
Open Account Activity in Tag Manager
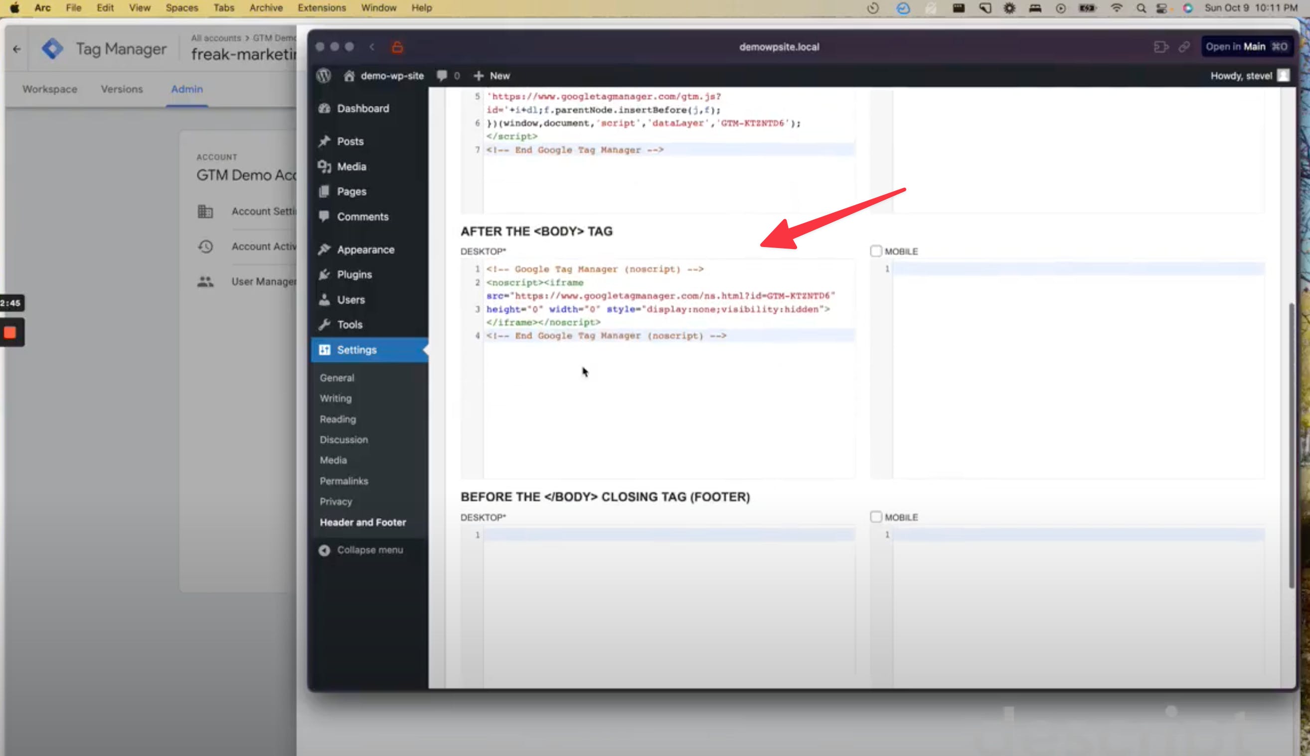click(247, 247)
